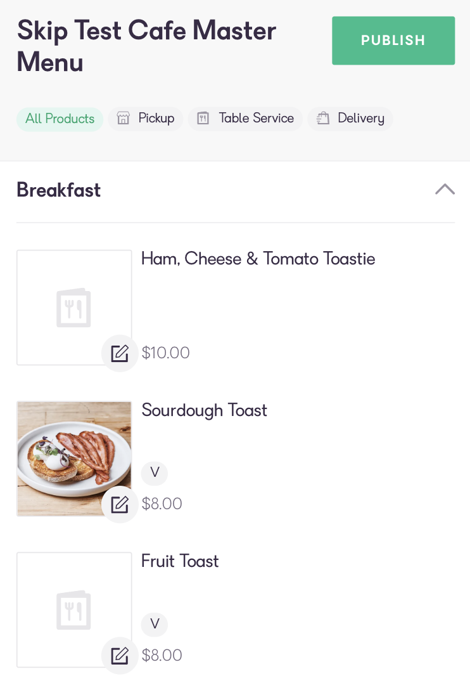Select the All Products filter

click(60, 119)
